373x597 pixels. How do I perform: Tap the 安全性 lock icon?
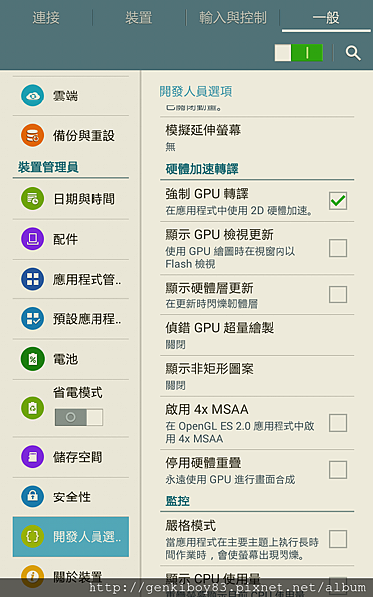coord(33,497)
